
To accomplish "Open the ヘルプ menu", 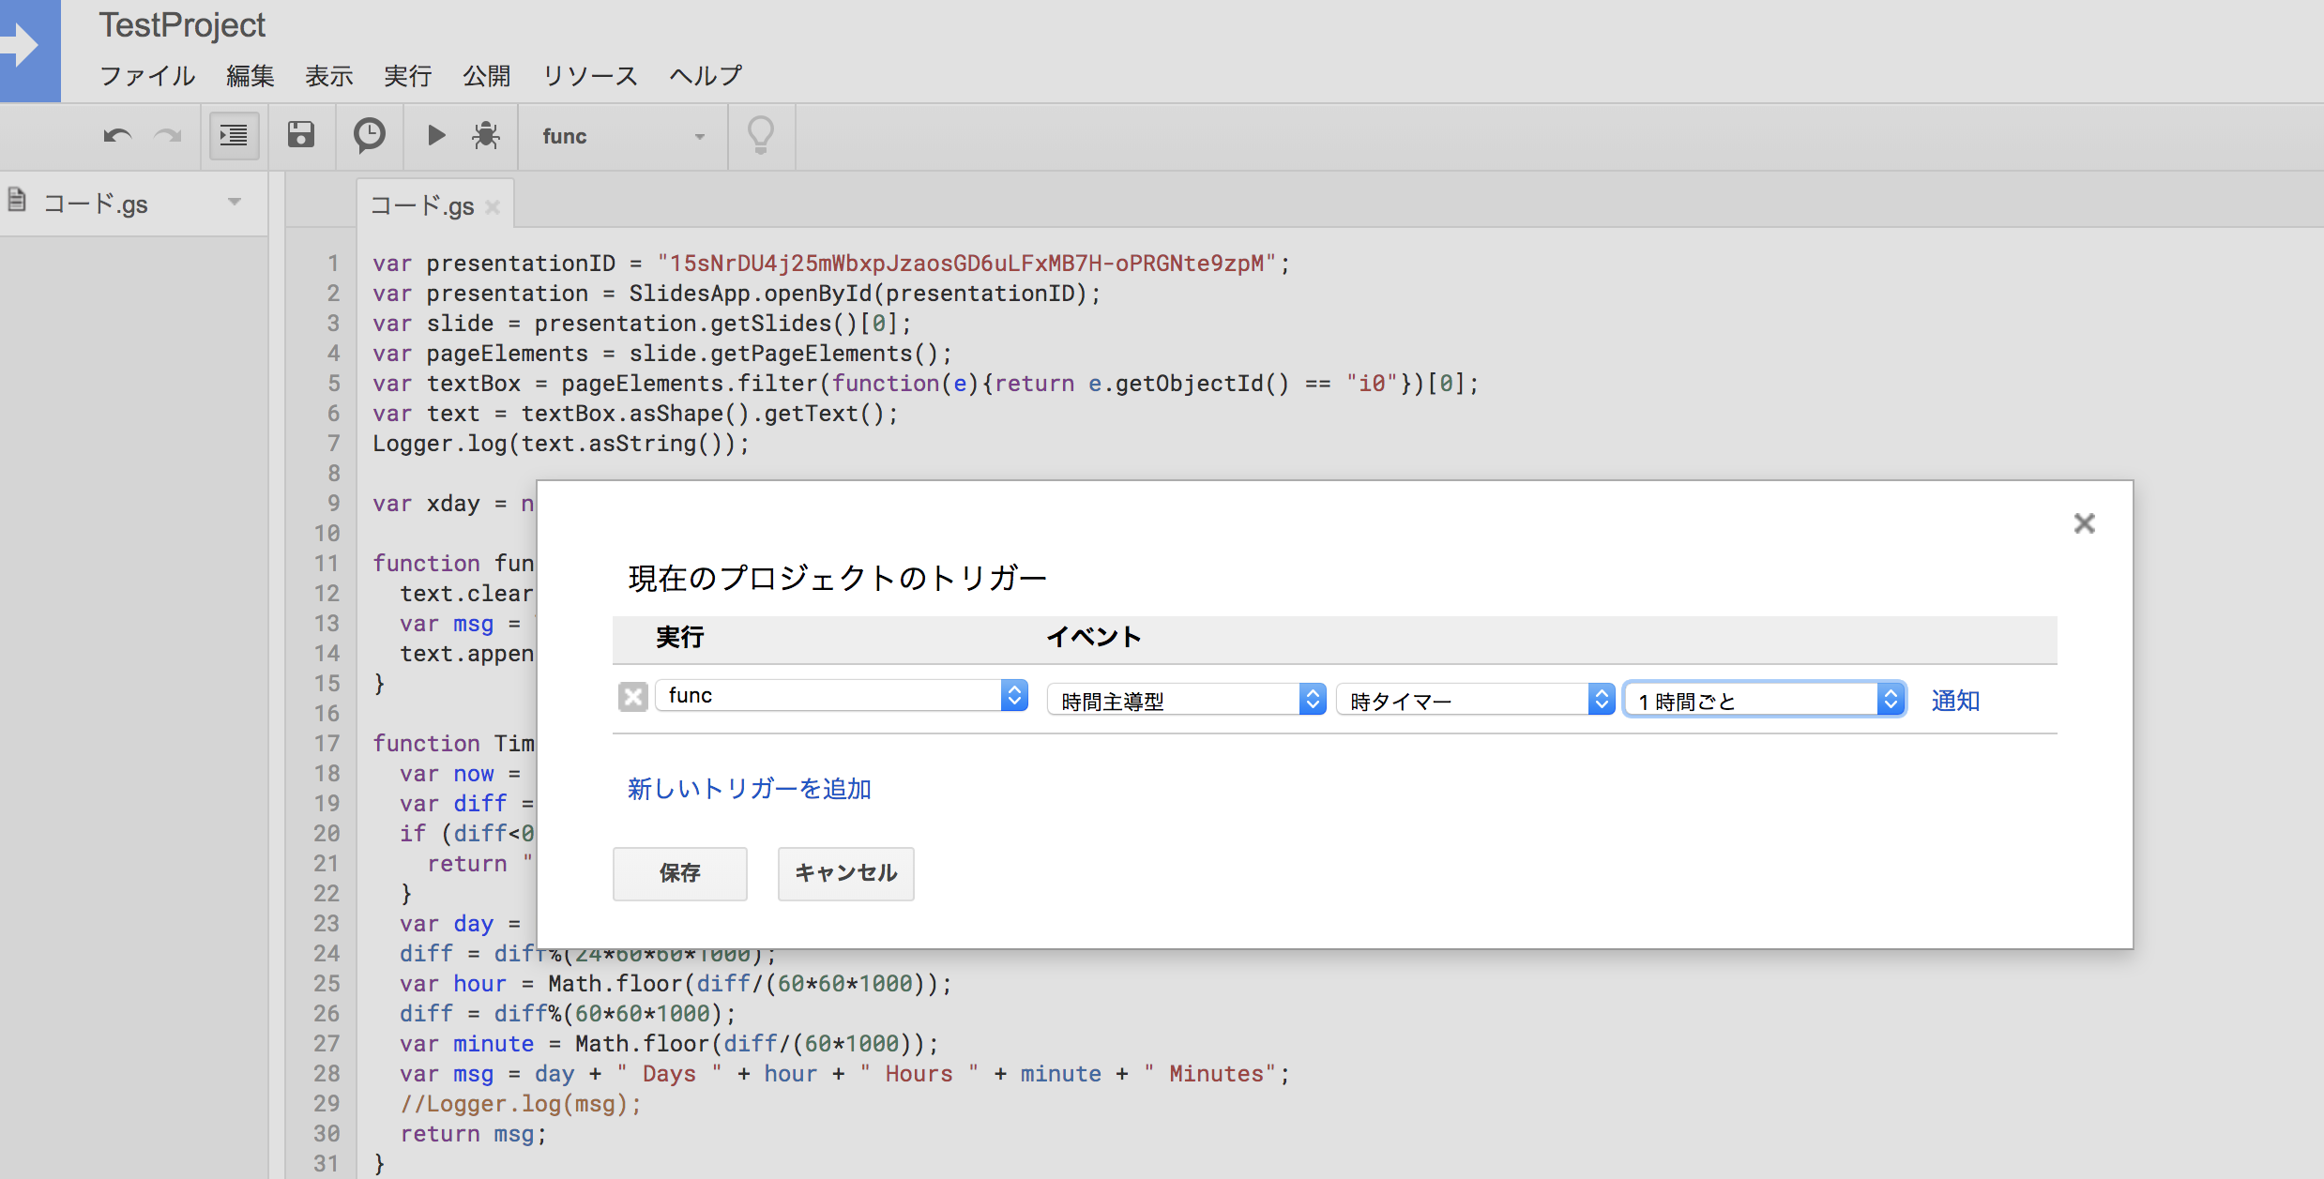I will coord(706,76).
